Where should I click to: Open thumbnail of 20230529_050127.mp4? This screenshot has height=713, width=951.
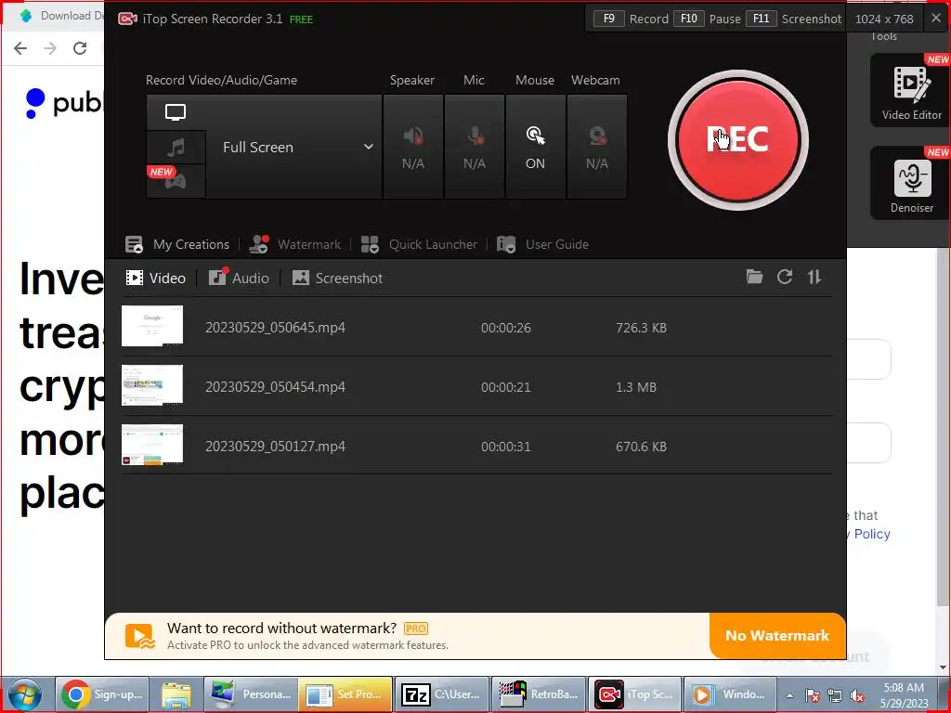point(152,445)
